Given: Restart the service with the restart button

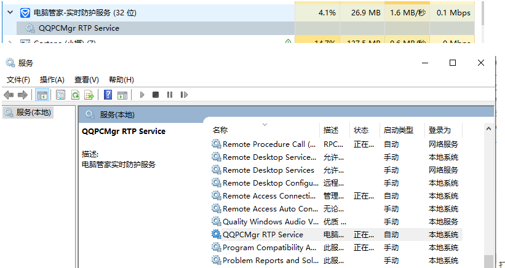Looking at the screenshot, I should click(184, 95).
